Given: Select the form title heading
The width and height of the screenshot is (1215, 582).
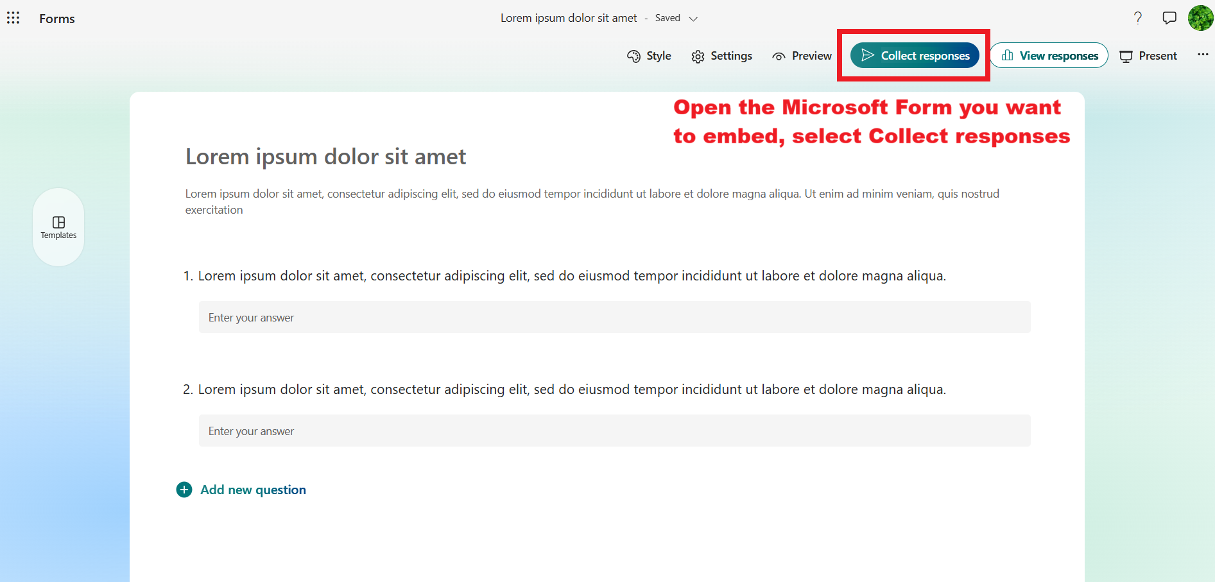Looking at the screenshot, I should (325, 157).
